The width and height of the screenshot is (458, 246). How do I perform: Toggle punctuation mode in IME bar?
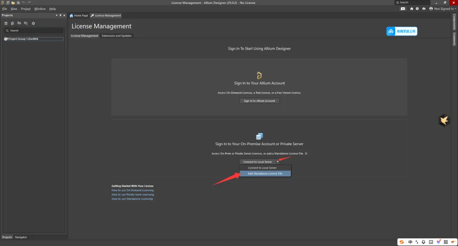(x=417, y=242)
